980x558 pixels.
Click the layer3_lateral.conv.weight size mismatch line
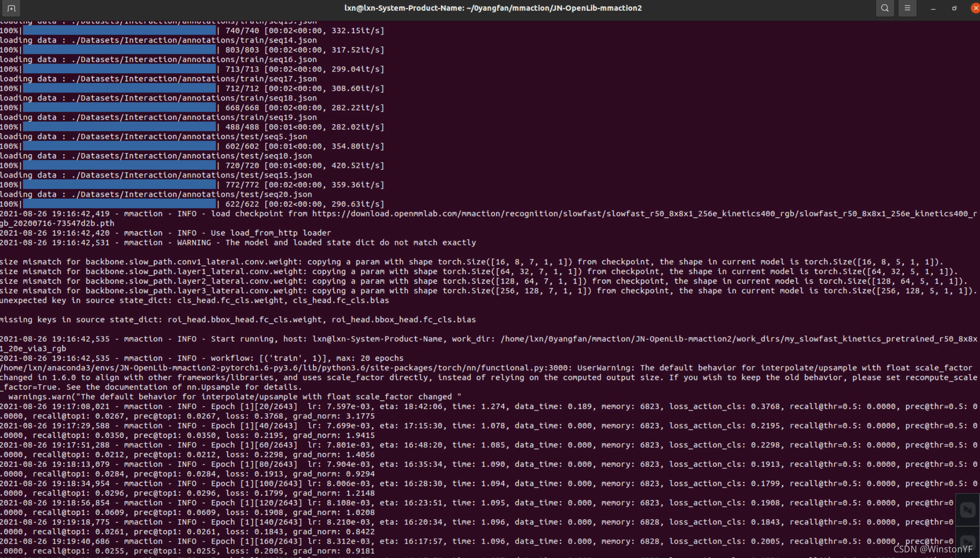click(x=489, y=291)
